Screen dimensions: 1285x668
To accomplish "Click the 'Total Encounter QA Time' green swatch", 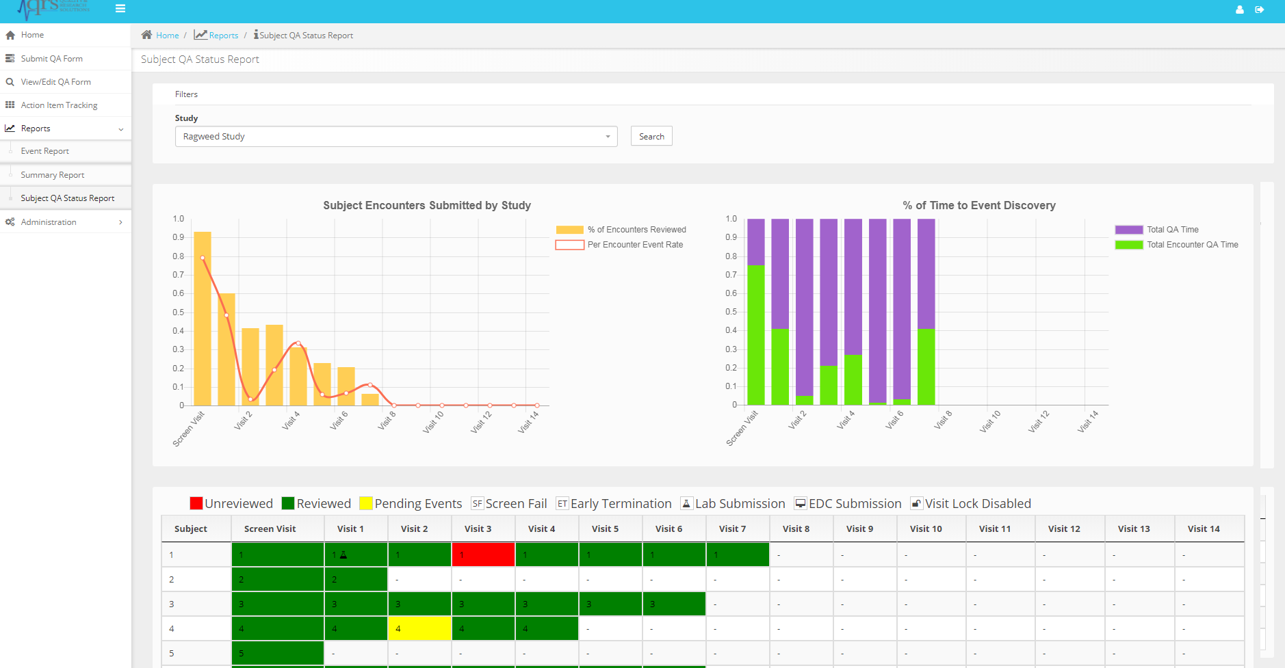I will [1128, 245].
